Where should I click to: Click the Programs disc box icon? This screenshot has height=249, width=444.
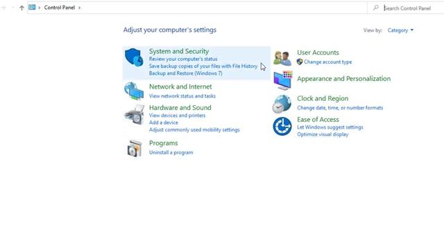134,148
